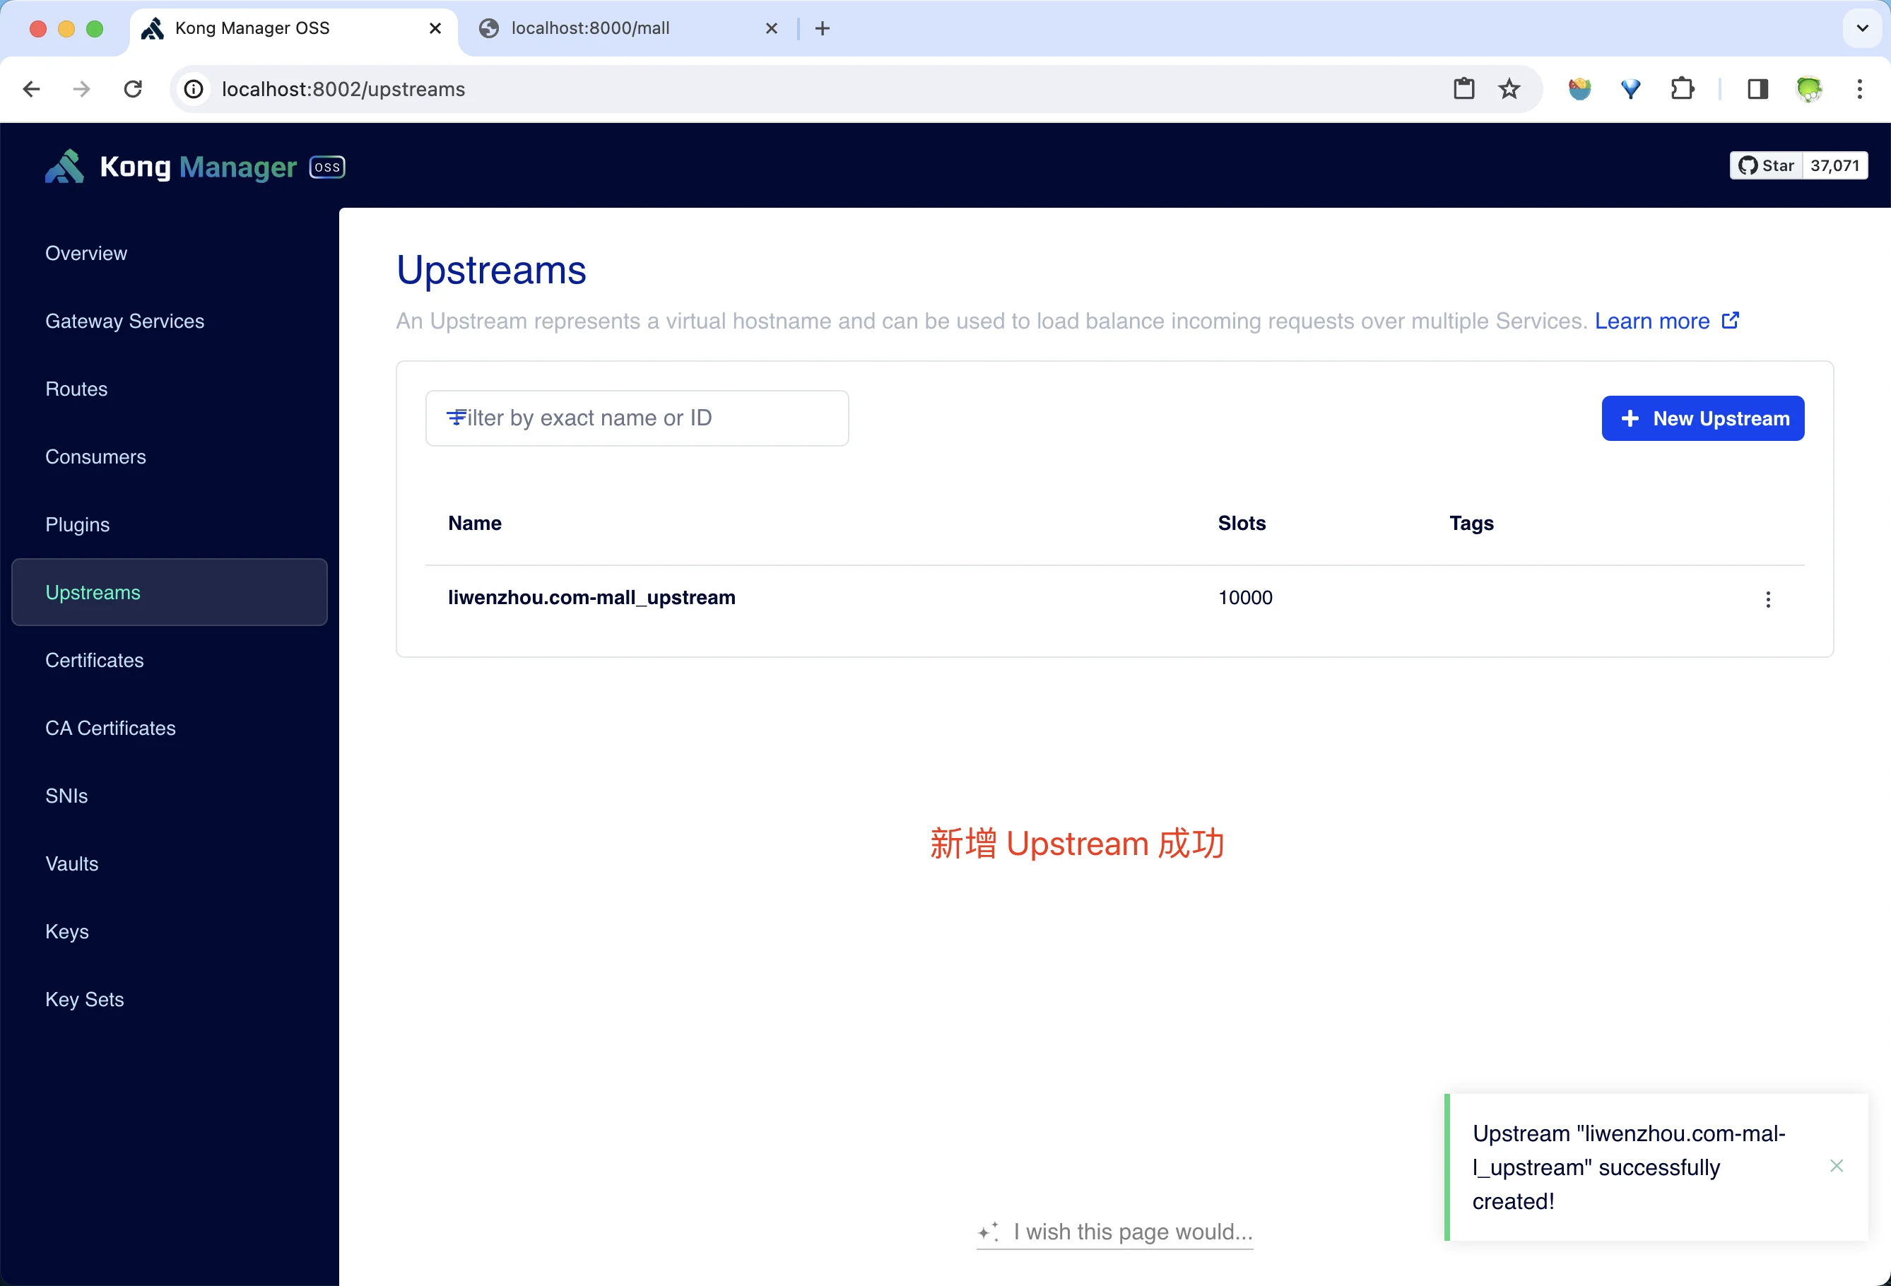Screen dimensions: 1891x1286
Task: Open site information in the address bar
Action: click(193, 88)
